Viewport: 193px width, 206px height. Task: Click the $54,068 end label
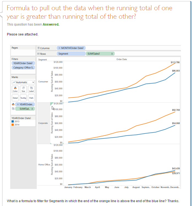176,123
